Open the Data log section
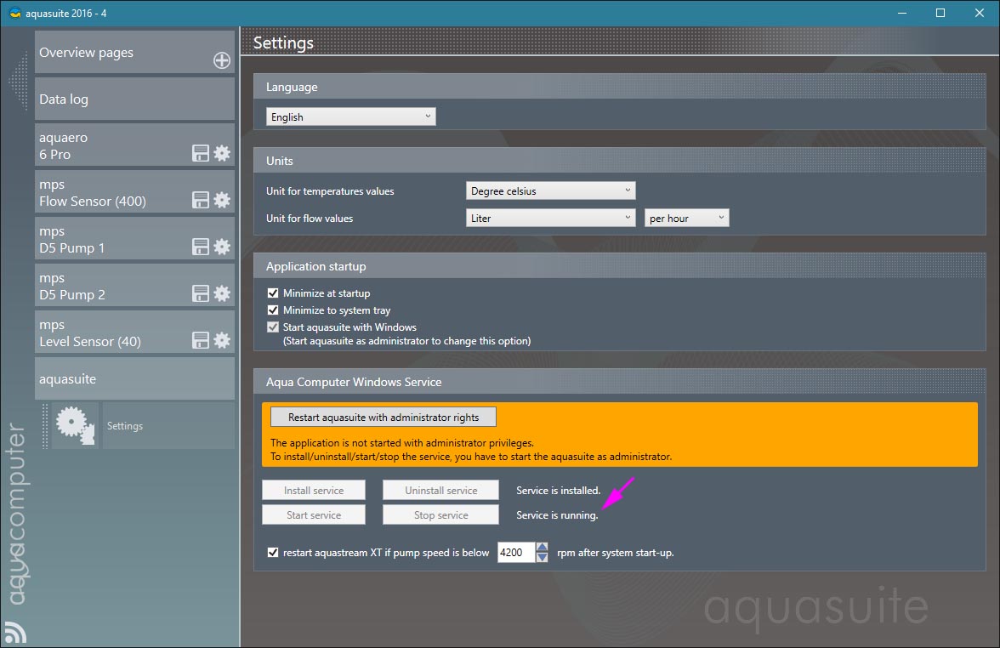Screen dimensions: 1000x648 [134, 99]
